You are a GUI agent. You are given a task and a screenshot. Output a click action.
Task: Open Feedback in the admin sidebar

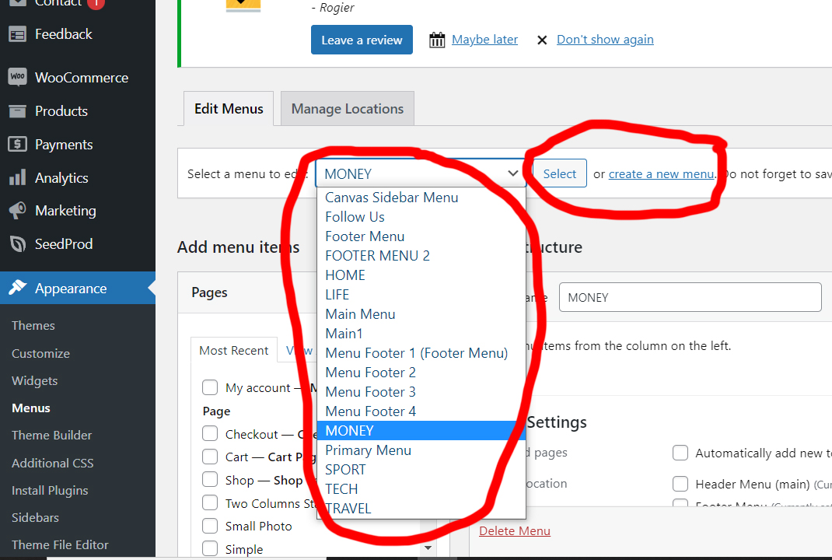[x=63, y=34]
